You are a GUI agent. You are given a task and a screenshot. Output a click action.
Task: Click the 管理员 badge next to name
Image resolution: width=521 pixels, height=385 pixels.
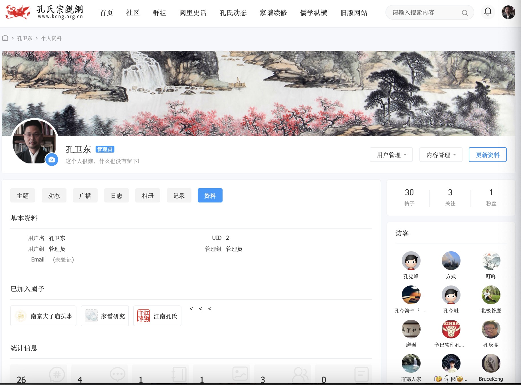click(105, 149)
